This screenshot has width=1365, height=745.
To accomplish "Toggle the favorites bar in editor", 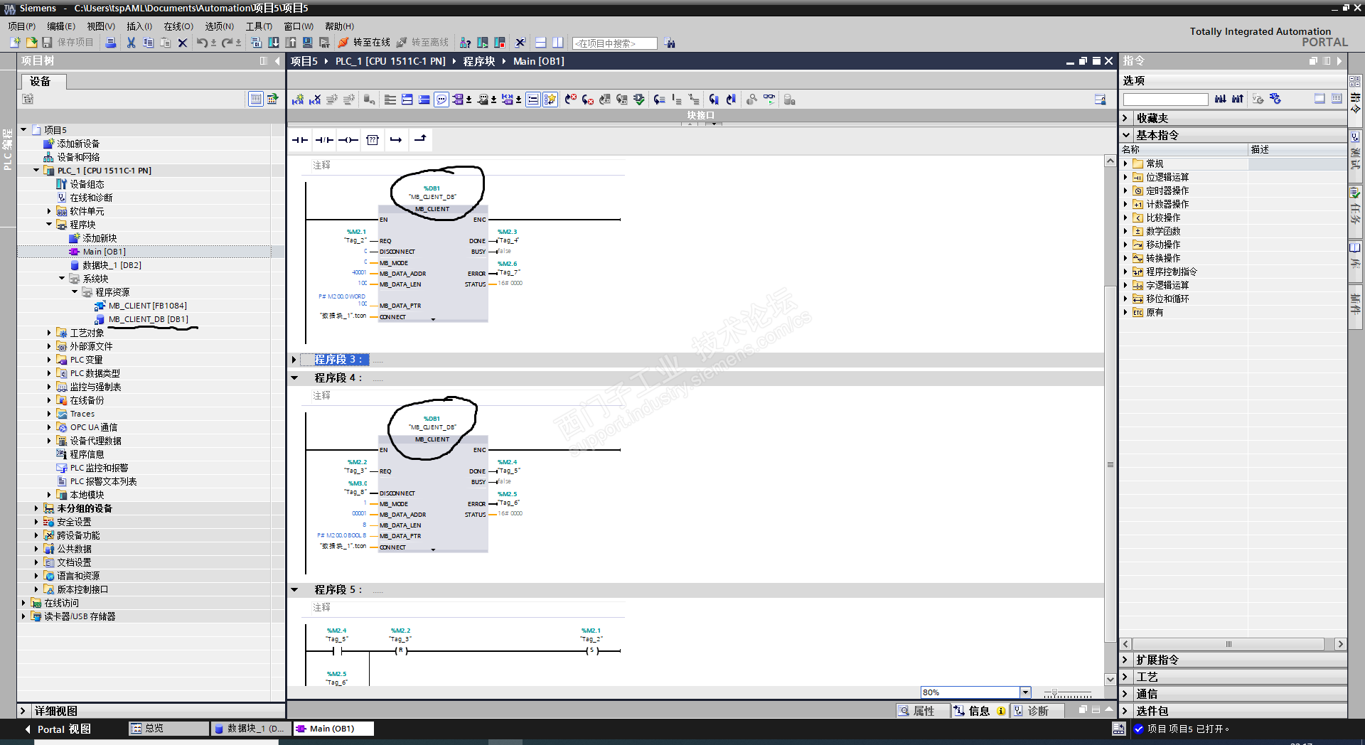I will [x=550, y=100].
